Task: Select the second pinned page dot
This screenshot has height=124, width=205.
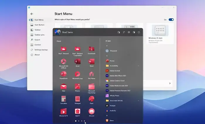Action: [x=79, y=121]
